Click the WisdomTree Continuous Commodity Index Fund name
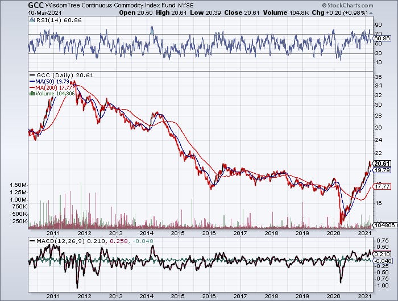The image size is (398, 301). 110,5
